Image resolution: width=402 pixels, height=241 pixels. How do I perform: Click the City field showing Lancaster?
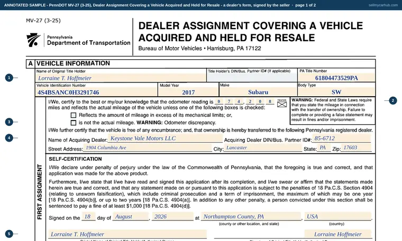(263, 148)
